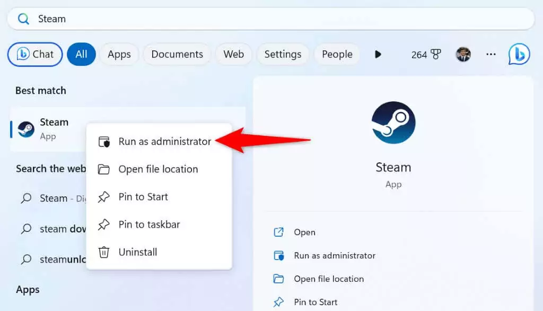Click Open in the Steam details pane
The width and height of the screenshot is (543, 311).
pyautogui.click(x=304, y=232)
